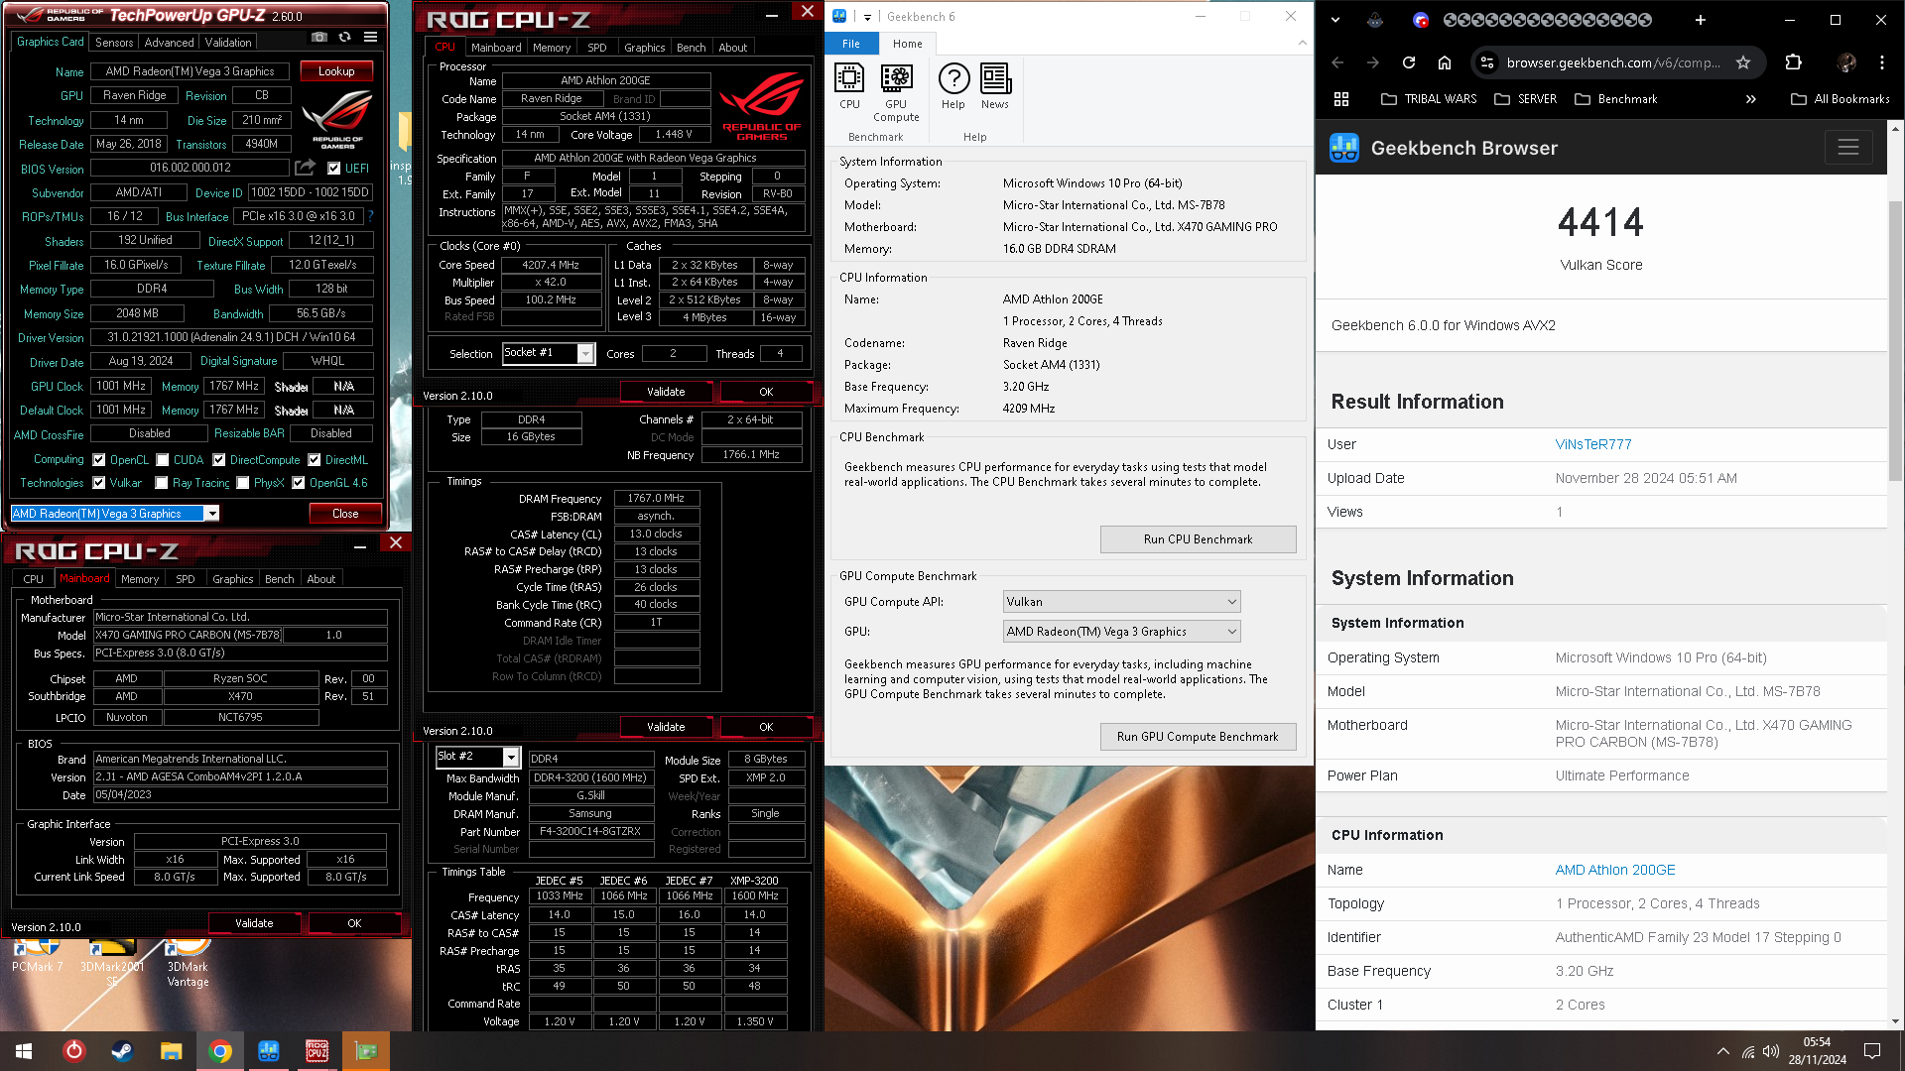Click the BIOS export share icon

[305, 168]
